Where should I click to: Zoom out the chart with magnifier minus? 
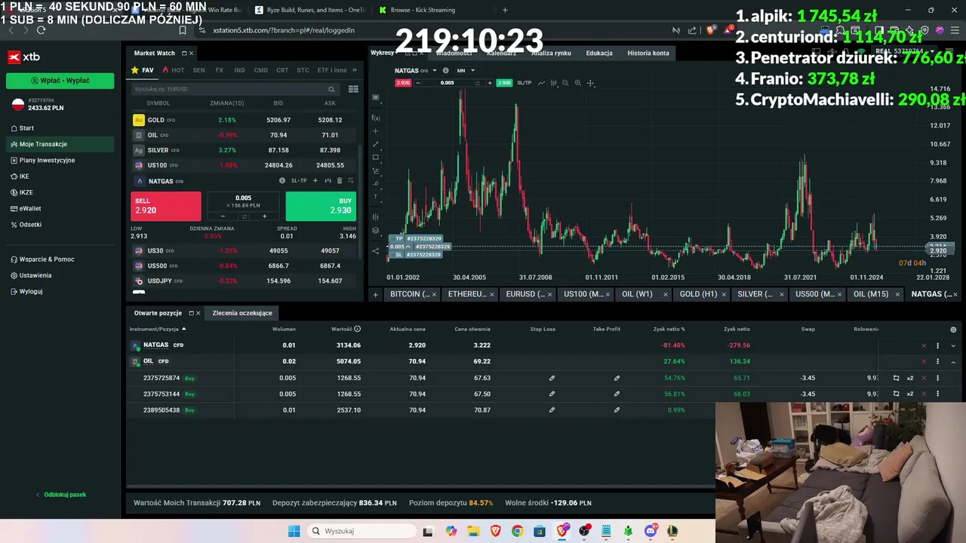[x=565, y=83]
